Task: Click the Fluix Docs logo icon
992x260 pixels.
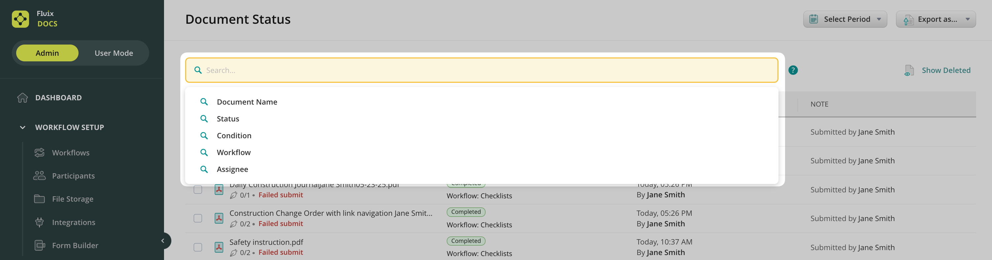Action: tap(20, 19)
